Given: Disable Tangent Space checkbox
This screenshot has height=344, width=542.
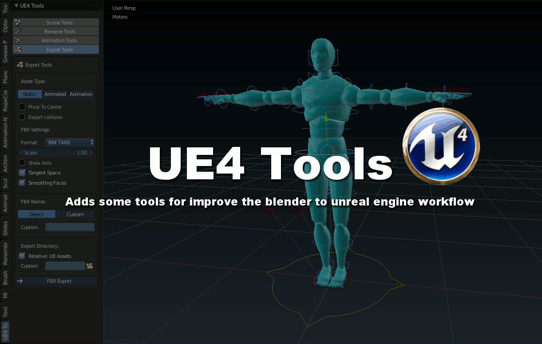Looking at the screenshot, I should [x=22, y=173].
